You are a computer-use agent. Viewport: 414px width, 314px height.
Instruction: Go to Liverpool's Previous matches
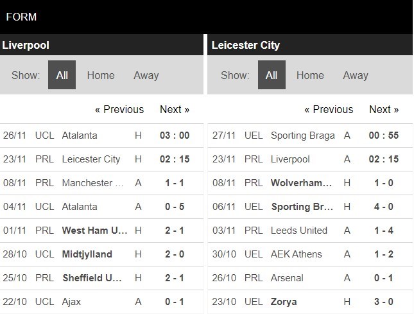(119, 109)
